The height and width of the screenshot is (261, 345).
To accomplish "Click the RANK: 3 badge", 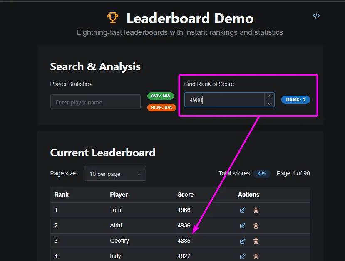I will 295,100.
